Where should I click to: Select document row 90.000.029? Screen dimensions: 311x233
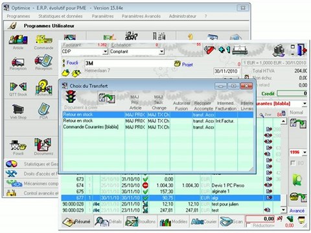tap(170, 210)
